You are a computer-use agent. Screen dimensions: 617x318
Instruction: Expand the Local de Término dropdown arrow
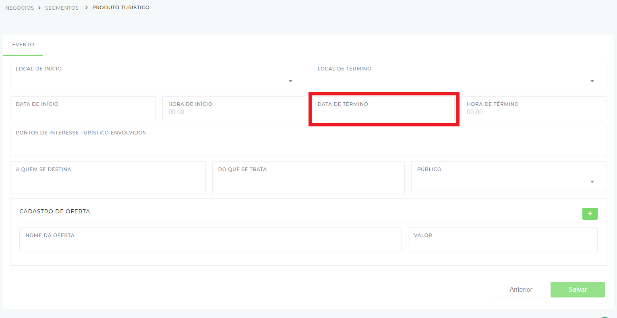592,81
